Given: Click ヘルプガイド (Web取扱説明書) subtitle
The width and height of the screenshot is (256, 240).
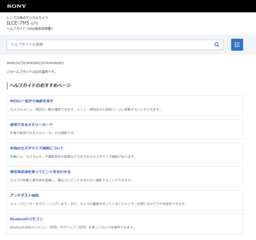Looking at the screenshot, I should tap(29, 29).
